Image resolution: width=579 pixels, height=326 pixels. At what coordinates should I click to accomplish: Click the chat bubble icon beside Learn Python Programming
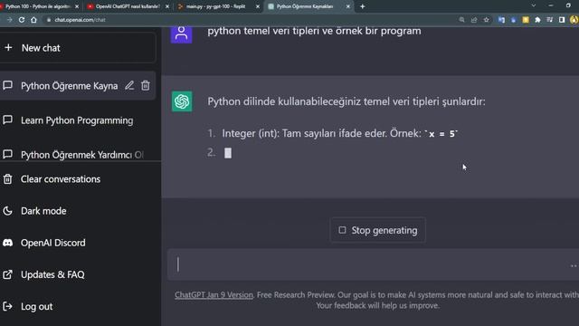click(x=8, y=120)
